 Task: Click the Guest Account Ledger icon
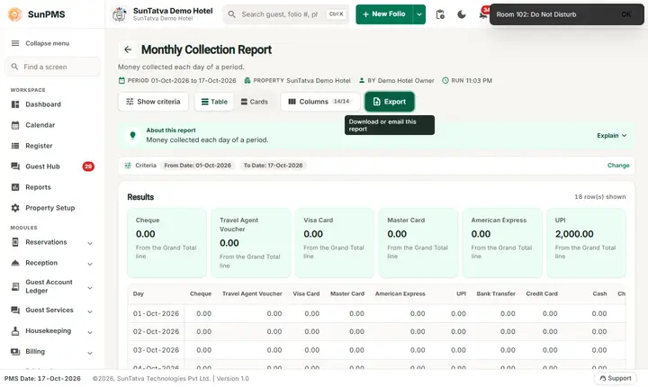[15, 286]
